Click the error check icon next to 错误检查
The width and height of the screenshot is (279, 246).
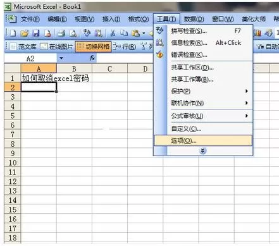[160, 54]
